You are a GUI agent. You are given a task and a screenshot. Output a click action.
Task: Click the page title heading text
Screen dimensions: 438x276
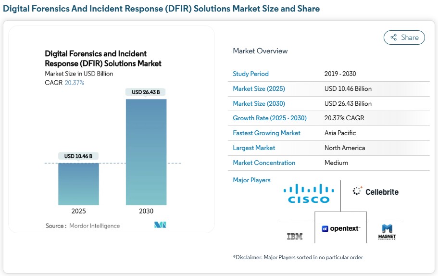click(x=161, y=9)
